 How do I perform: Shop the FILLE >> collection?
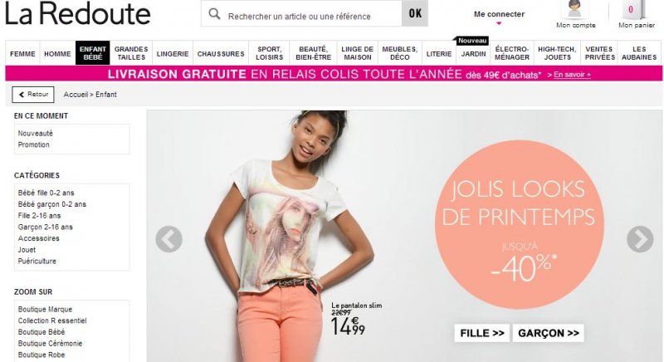point(482,333)
